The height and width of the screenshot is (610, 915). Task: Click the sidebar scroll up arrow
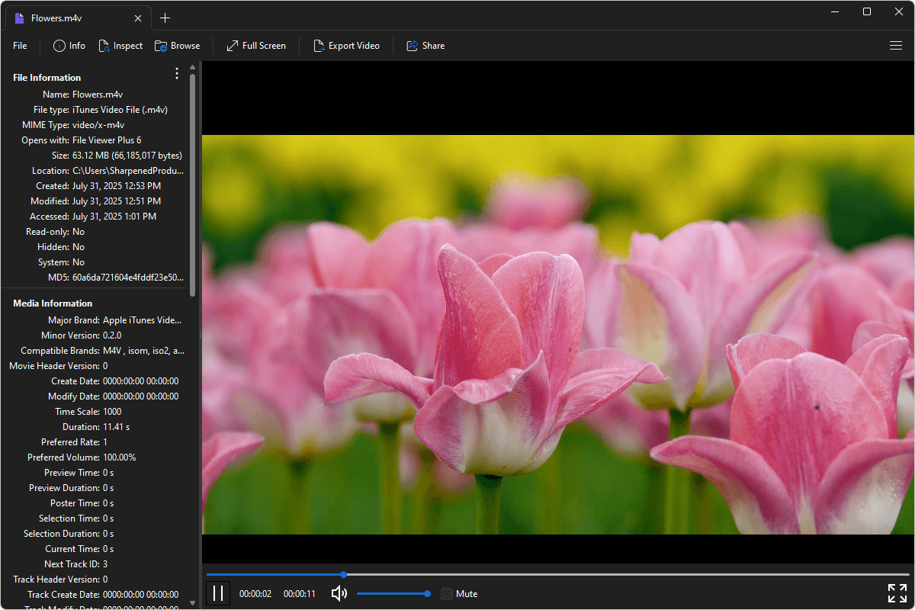tap(192, 67)
